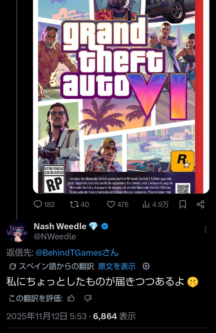The image size is (216, 333).
Task: Show original text via 原文を表示
Action: (x=117, y=266)
